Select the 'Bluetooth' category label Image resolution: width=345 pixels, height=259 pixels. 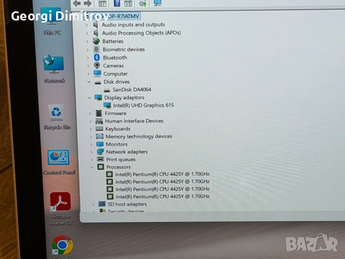click(x=115, y=58)
